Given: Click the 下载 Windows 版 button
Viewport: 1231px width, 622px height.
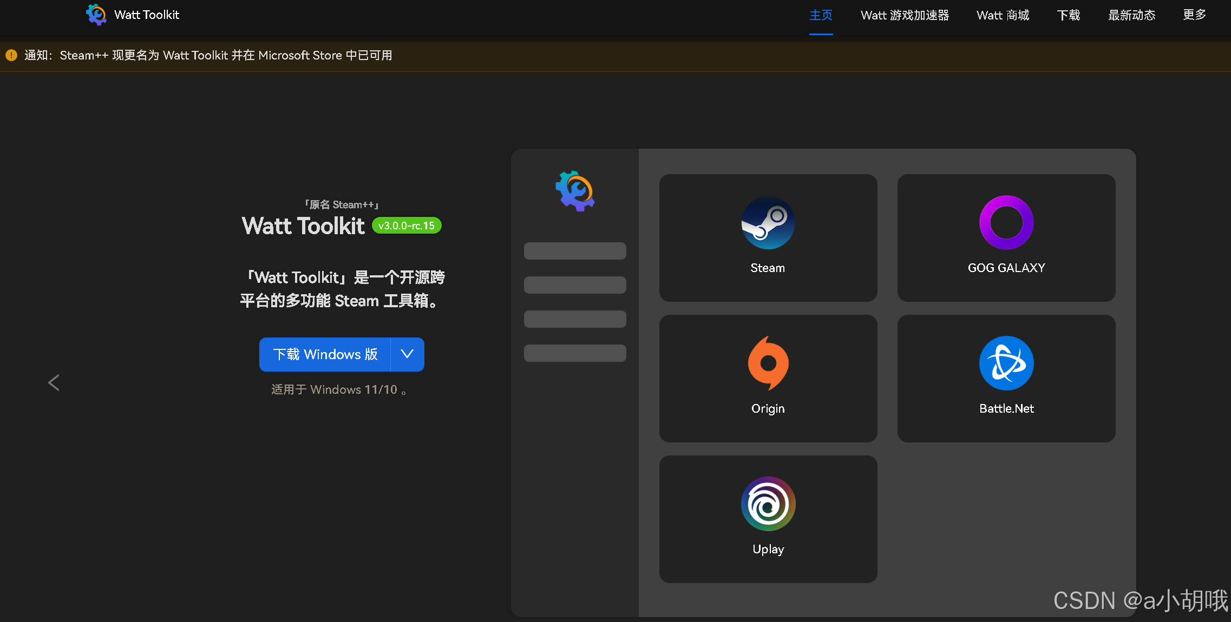Looking at the screenshot, I should point(325,354).
